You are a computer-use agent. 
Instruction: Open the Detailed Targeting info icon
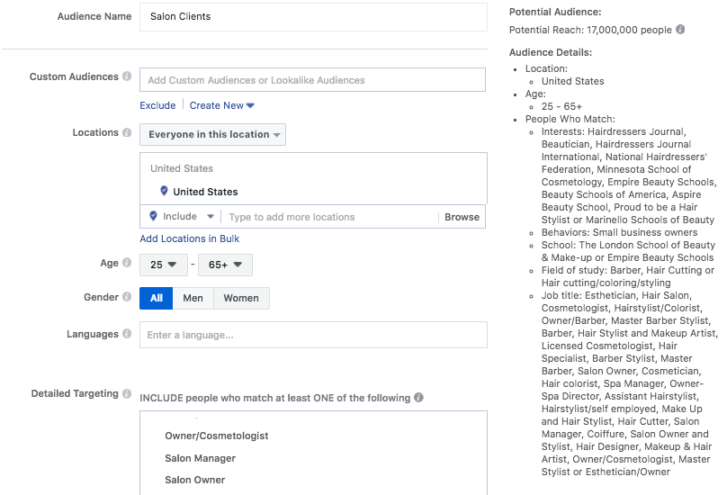[x=127, y=393]
